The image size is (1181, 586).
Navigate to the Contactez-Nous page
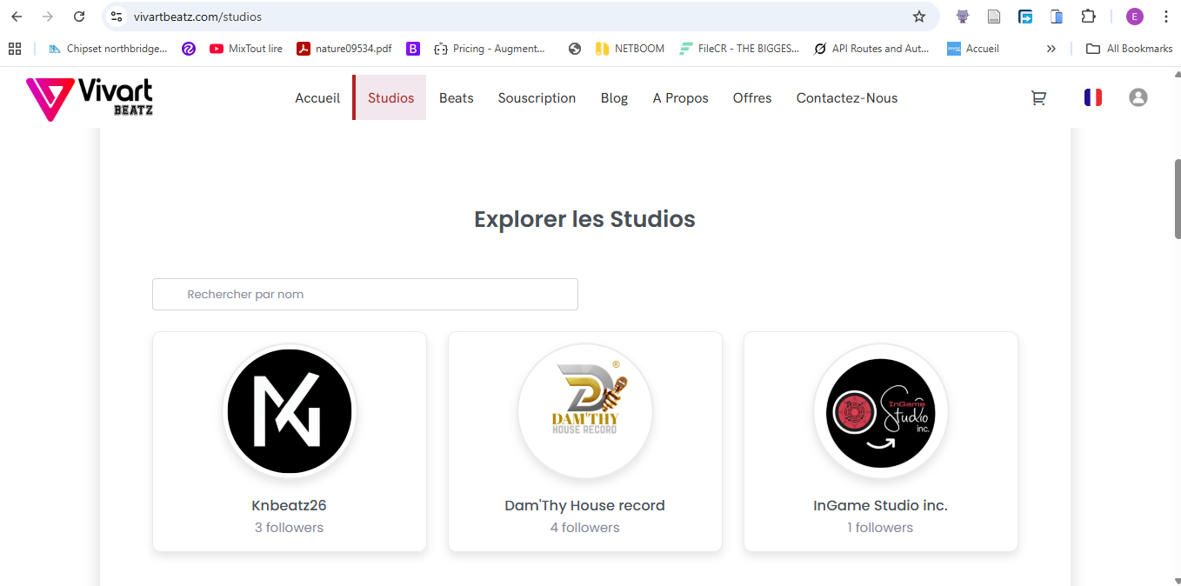846,98
